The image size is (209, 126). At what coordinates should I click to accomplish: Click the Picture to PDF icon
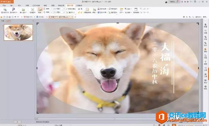[x=14, y=9]
